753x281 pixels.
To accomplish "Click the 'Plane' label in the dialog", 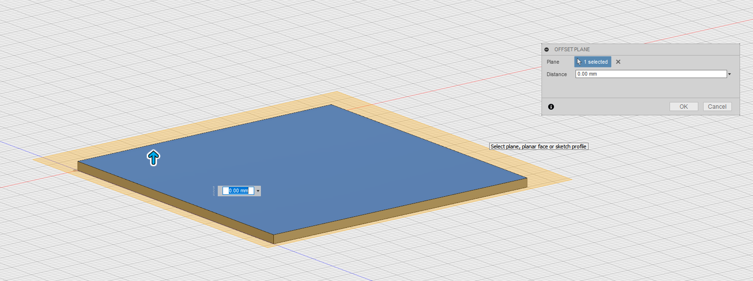I will coord(553,62).
